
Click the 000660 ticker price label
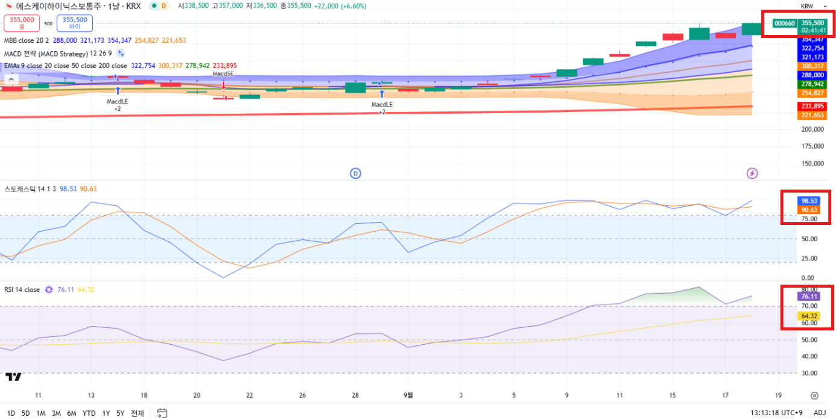[784, 23]
